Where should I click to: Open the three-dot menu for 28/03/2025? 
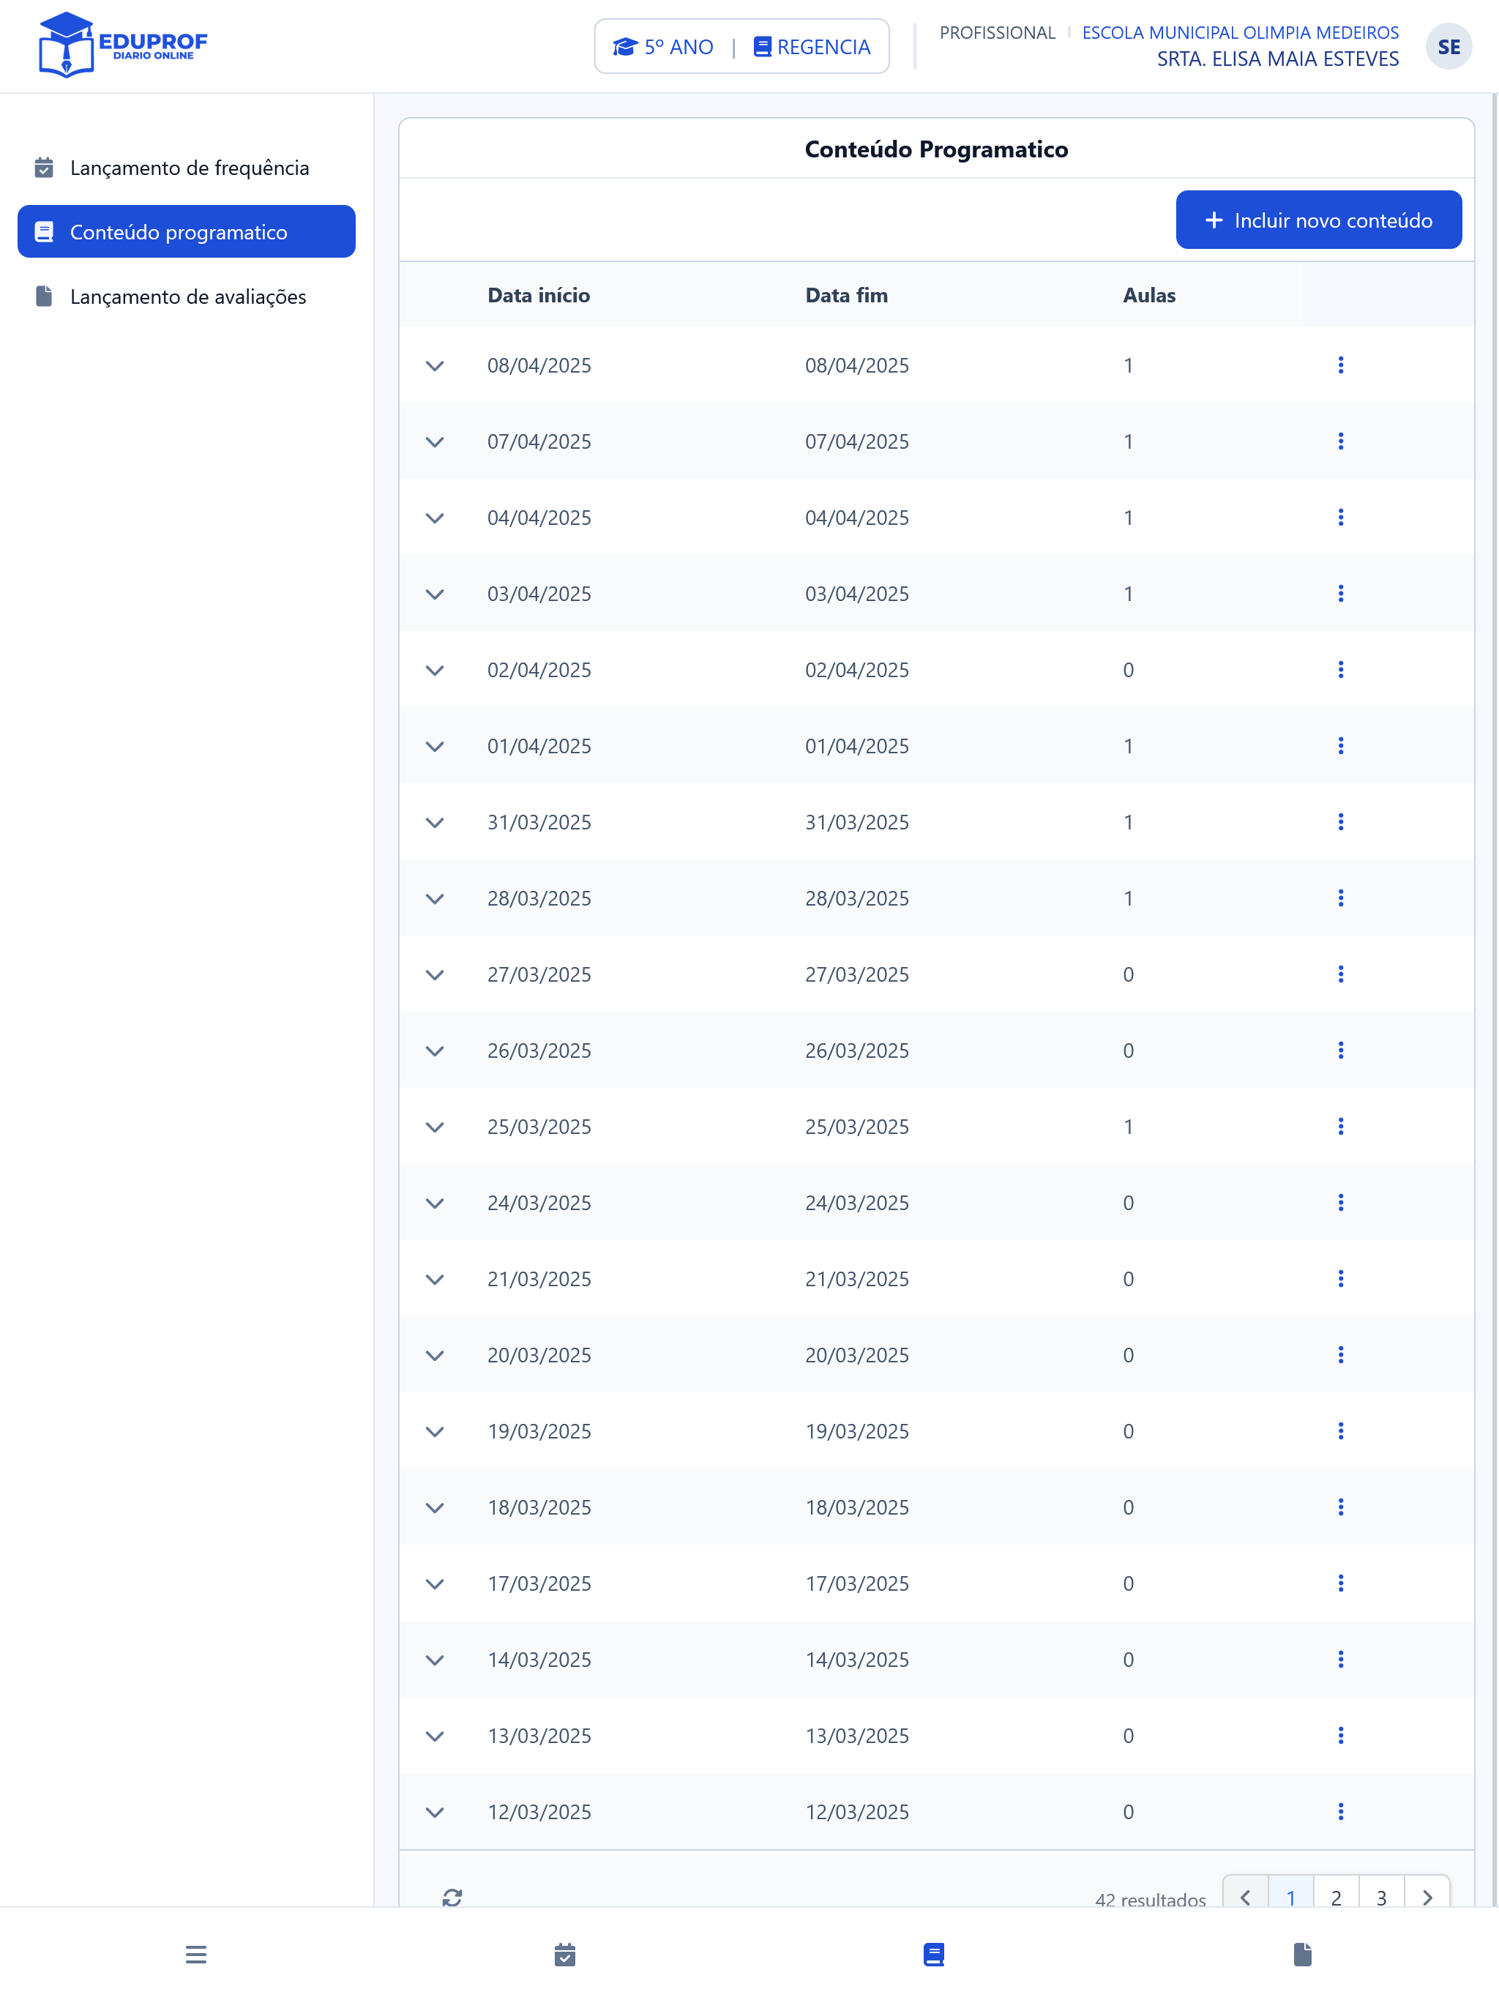pos(1340,898)
